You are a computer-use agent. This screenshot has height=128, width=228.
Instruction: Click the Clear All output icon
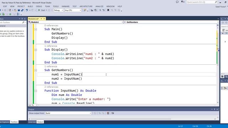[x=108, y=113]
